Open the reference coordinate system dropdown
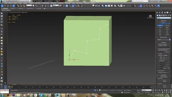The width and height of the screenshot is (172, 97). (x=56, y=5)
